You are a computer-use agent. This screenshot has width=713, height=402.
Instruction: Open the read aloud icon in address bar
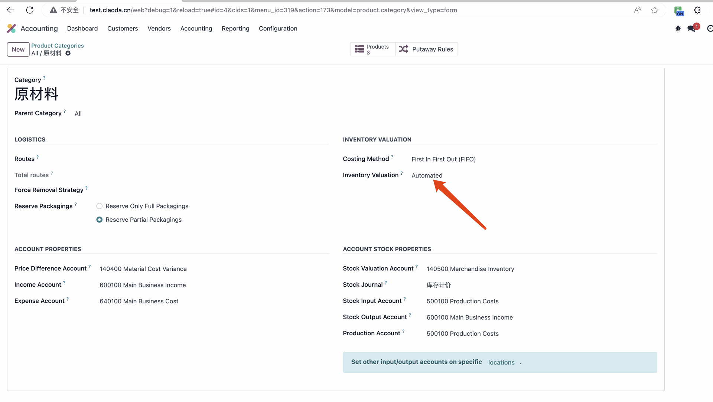637,10
